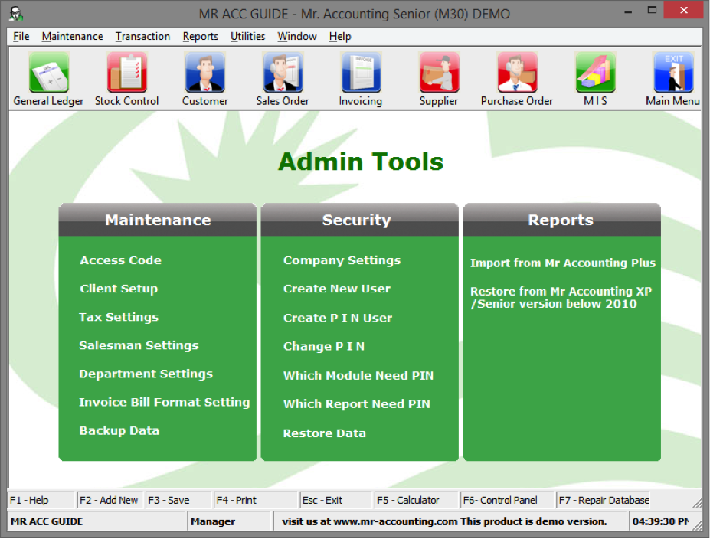Click the Security panel header

click(359, 220)
